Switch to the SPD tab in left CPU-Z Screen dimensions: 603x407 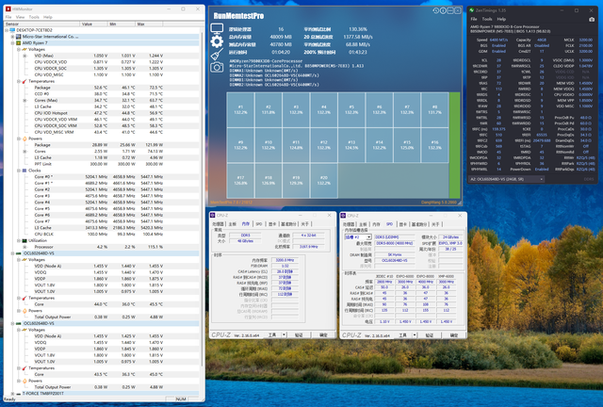[258, 224]
